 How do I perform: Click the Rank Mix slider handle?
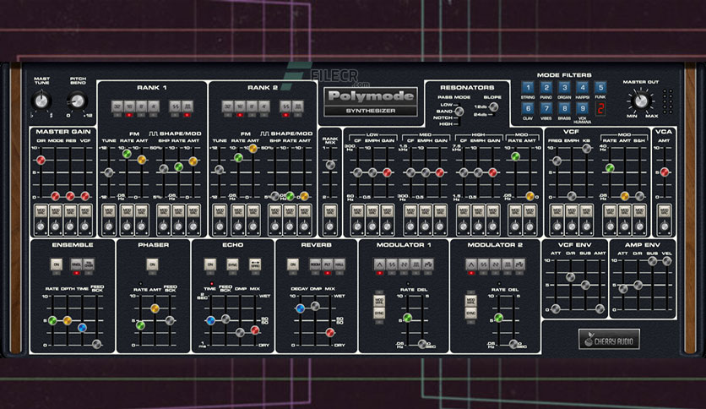point(330,165)
